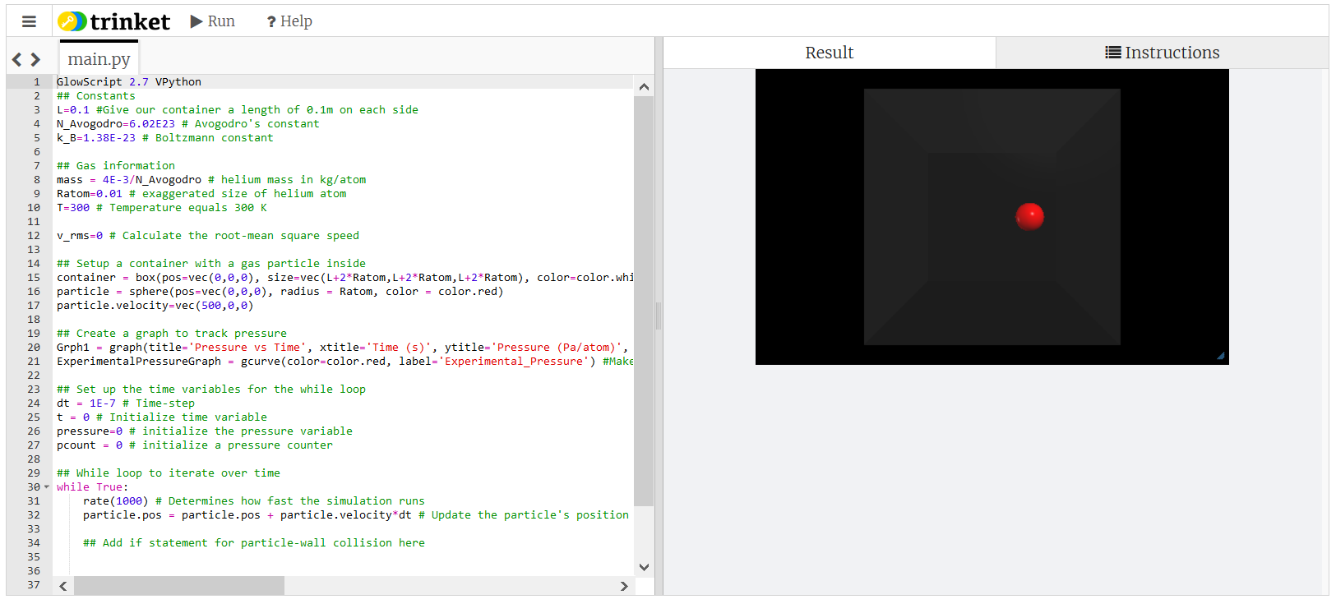
Task: Click the vertical editor scrollbar thumb
Action: pyautogui.click(x=644, y=300)
